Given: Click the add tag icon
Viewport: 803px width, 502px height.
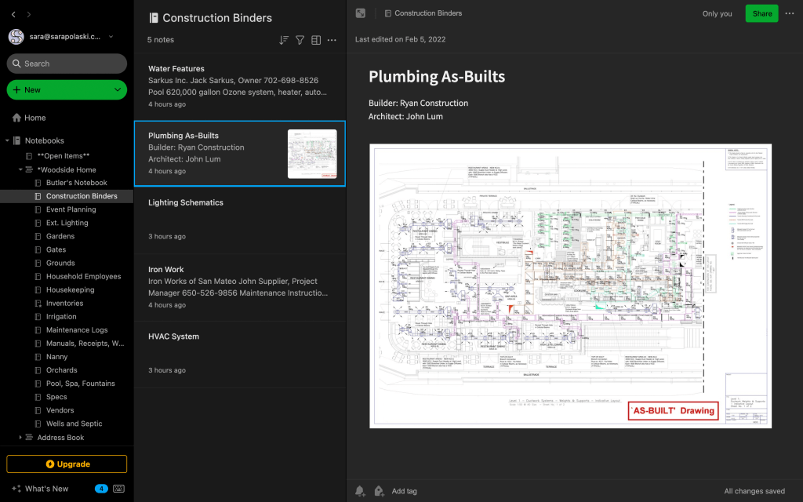Looking at the screenshot, I should [x=379, y=491].
